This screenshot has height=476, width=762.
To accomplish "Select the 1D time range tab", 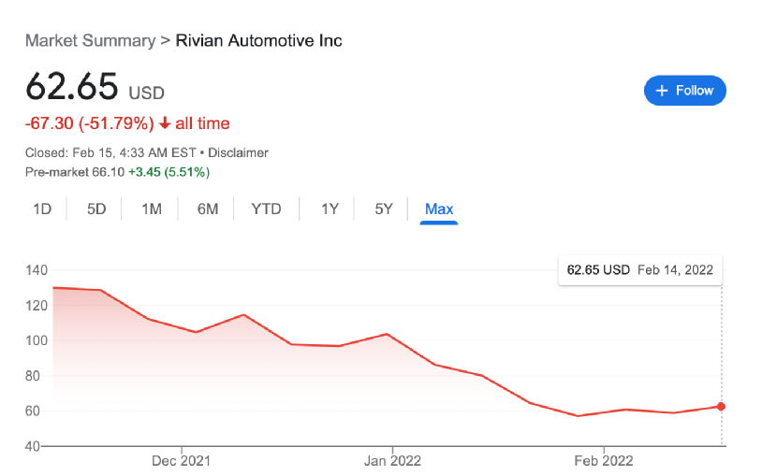I will click(x=42, y=209).
